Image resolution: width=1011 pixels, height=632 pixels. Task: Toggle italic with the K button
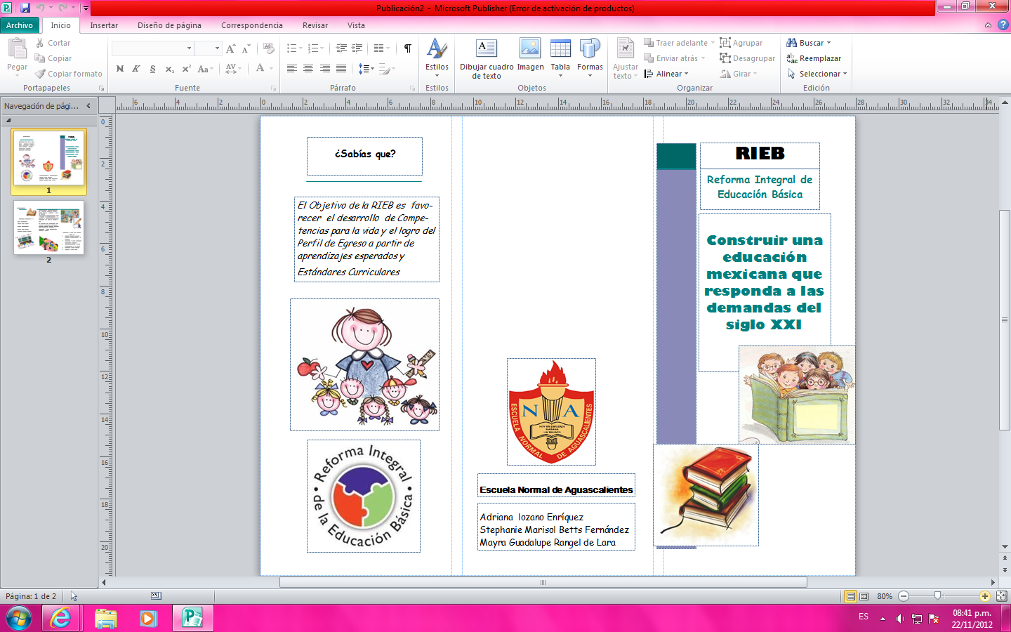pyautogui.click(x=136, y=69)
